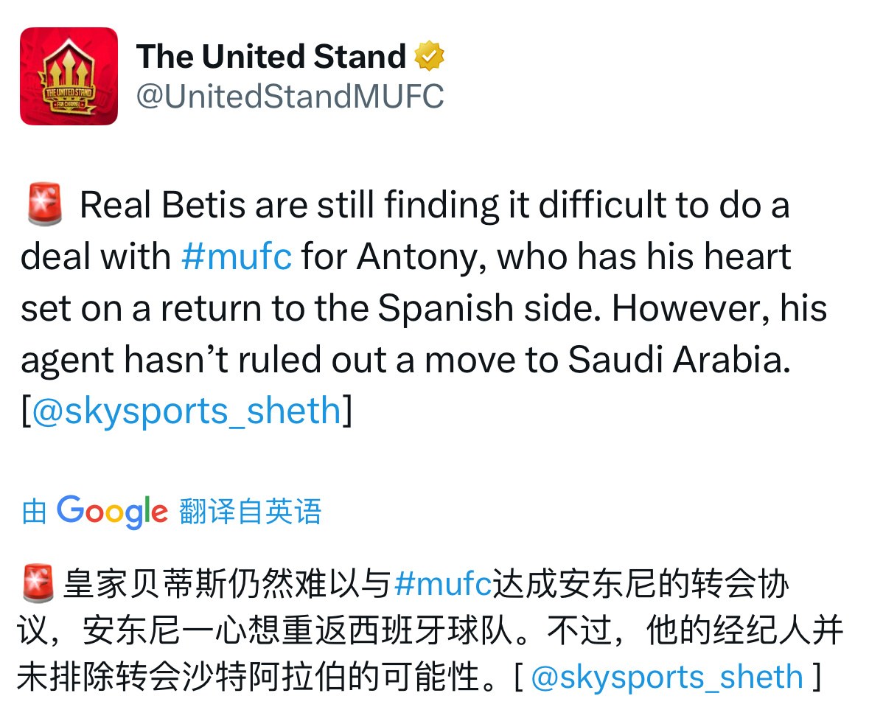
Task: Click the 由 character before Google logo
Action: point(34,511)
